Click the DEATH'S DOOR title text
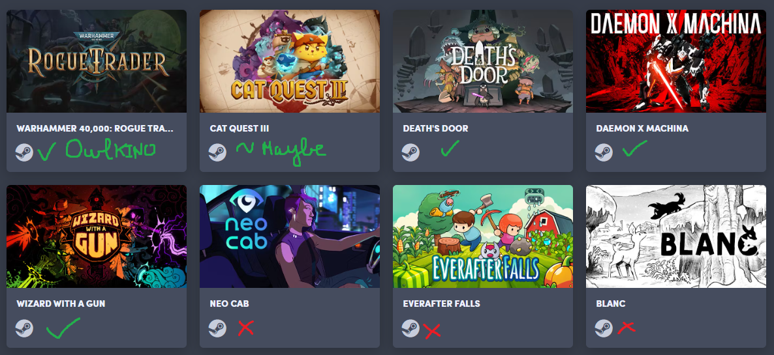The height and width of the screenshot is (355, 774). (435, 128)
